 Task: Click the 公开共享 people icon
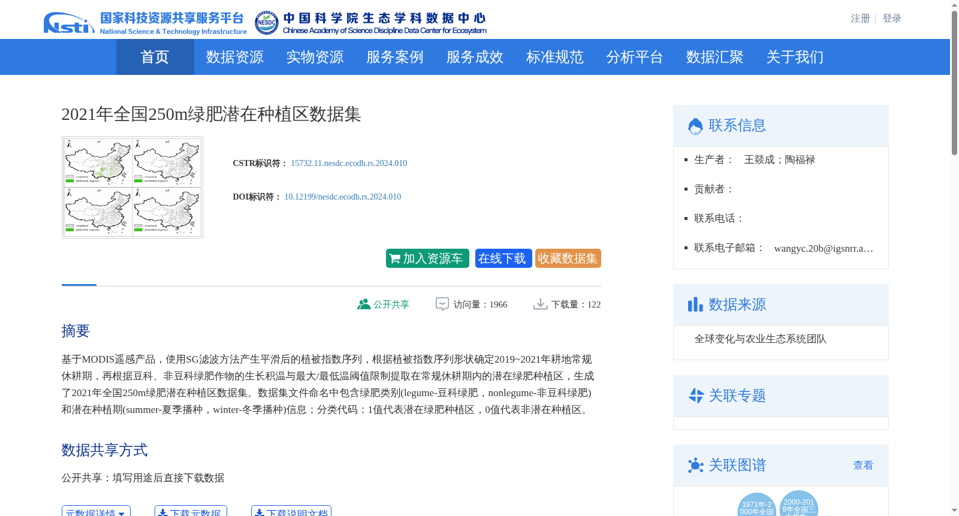[x=364, y=304]
